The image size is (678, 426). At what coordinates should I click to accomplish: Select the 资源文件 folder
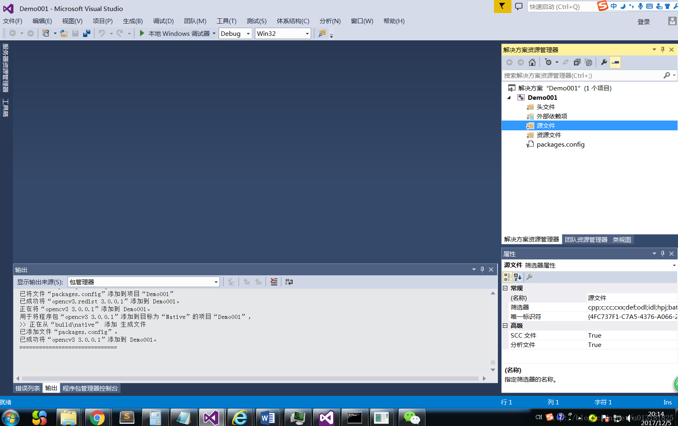(549, 135)
